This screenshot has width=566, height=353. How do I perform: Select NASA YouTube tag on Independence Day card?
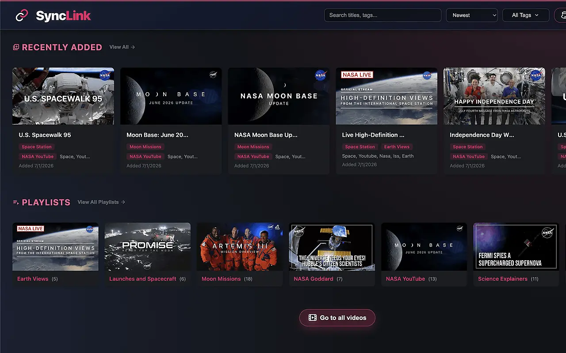pyautogui.click(x=469, y=157)
